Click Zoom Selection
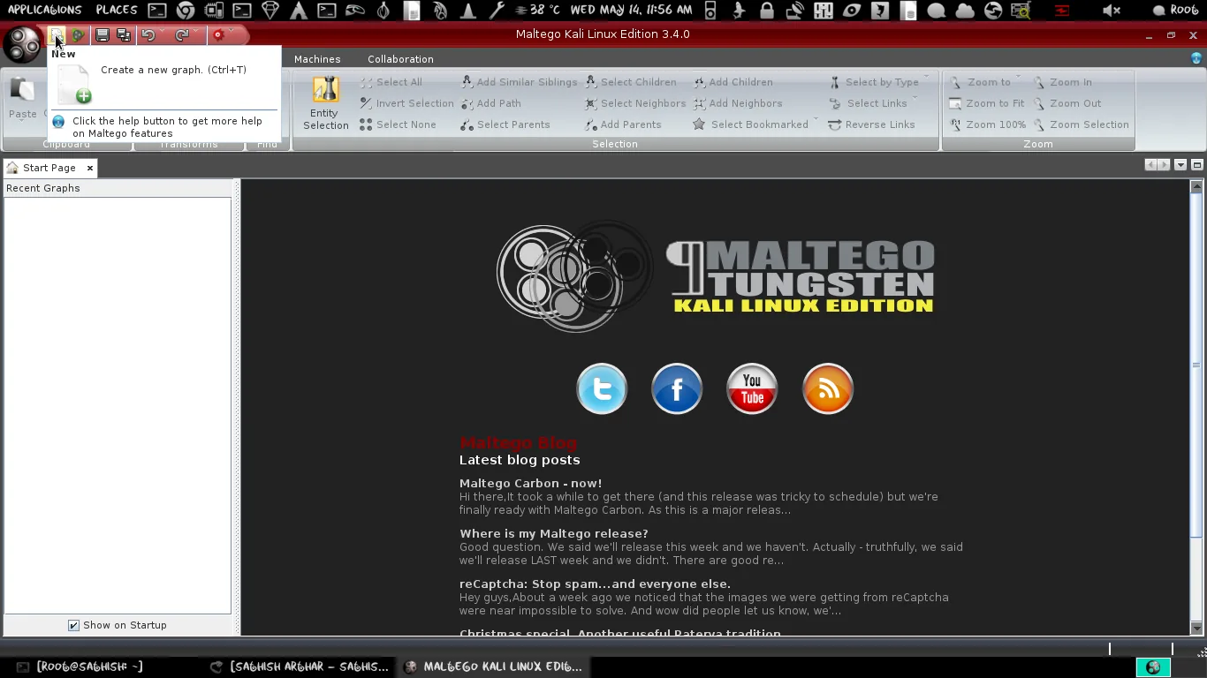Image resolution: width=1207 pixels, height=678 pixels. tap(1082, 124)
